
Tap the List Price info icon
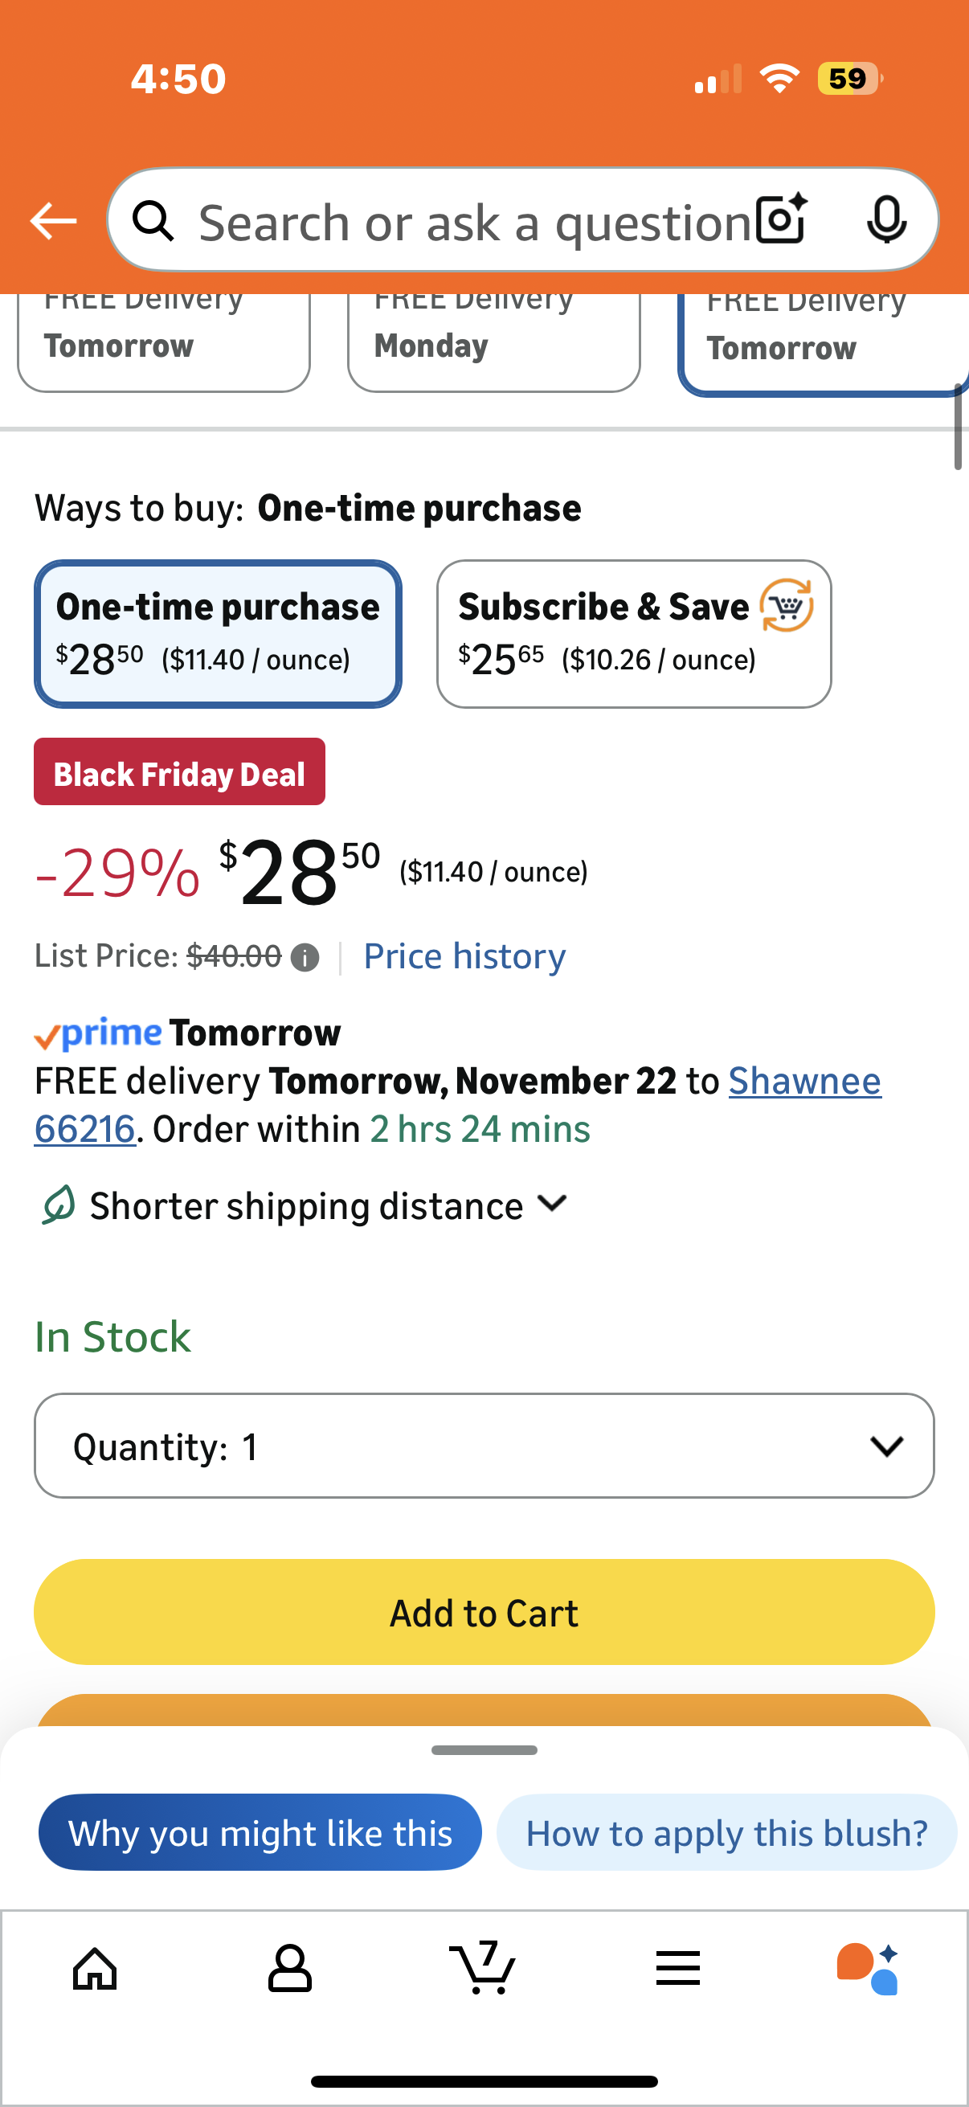(x=305, y=957)
